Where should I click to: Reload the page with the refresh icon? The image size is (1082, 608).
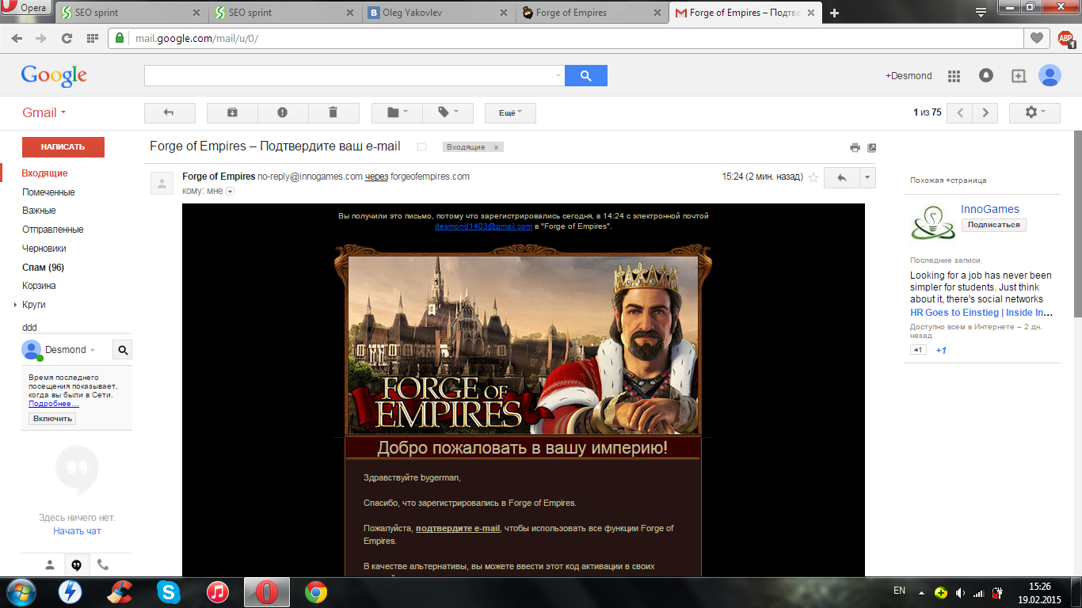coord(67,38)
